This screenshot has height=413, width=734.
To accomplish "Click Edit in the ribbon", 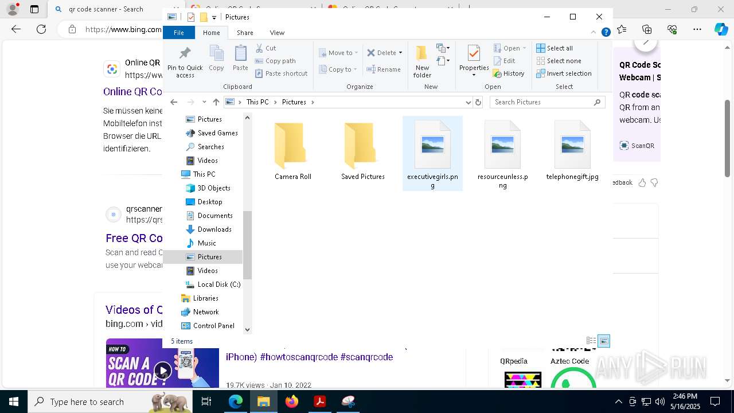I will (504, 61).
